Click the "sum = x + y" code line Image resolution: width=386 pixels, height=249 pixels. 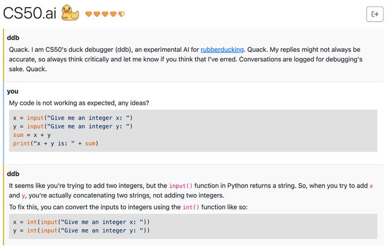[x=32, y=135]
